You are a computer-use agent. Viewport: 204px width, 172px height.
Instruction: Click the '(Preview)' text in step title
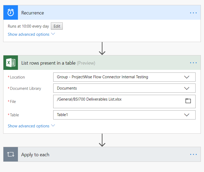[86, 63]
